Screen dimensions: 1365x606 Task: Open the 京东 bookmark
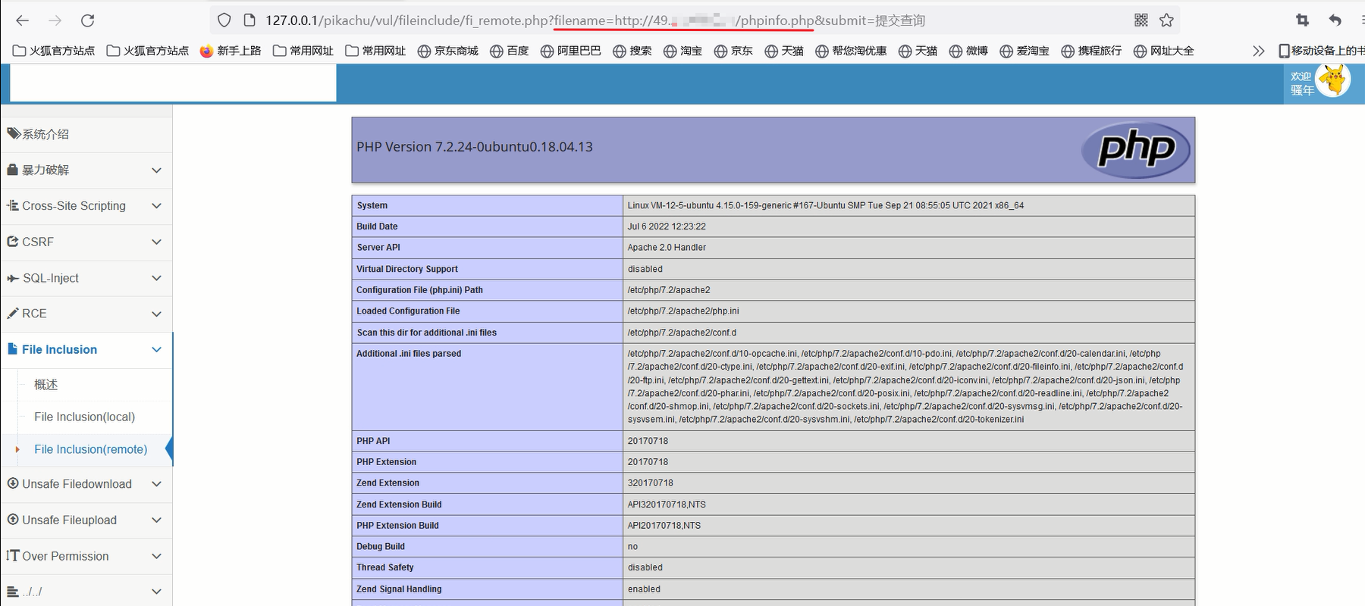click(734, 51)
